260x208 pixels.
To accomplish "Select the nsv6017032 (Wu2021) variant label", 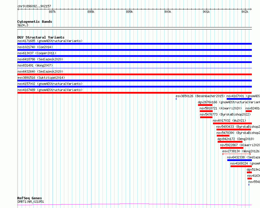I will [229, 120].
